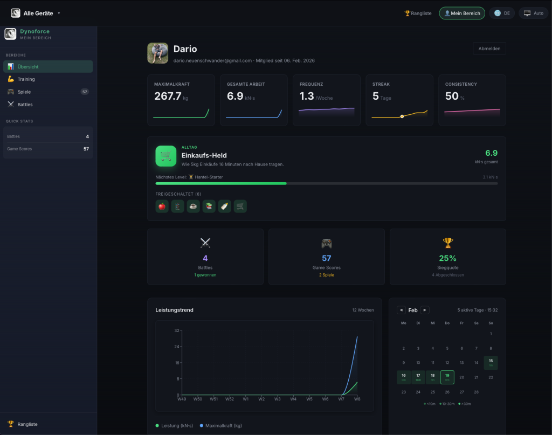Click the Rangliste trophy link at the top
Image resolution: width=552 pixels, height=435 pixels.
(418, 13)
